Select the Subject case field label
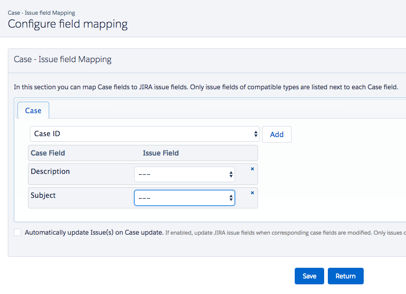Image resolution: width=406 pixels, height=294 pixels. [43, 196]
